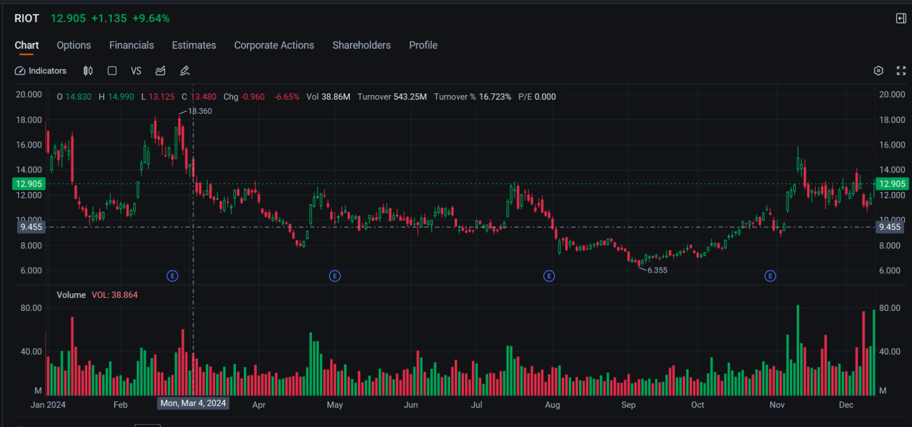The image size is (912, 427).
Task: Open the Shareholders tab
Action: tap(362, 45)
